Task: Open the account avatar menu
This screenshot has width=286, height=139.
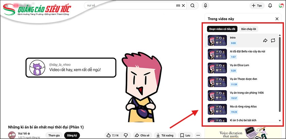Action: click(x=281, y=5)
